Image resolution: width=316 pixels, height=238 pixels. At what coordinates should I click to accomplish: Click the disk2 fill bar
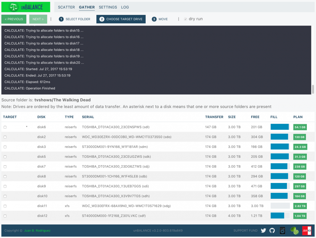(280, 137)
